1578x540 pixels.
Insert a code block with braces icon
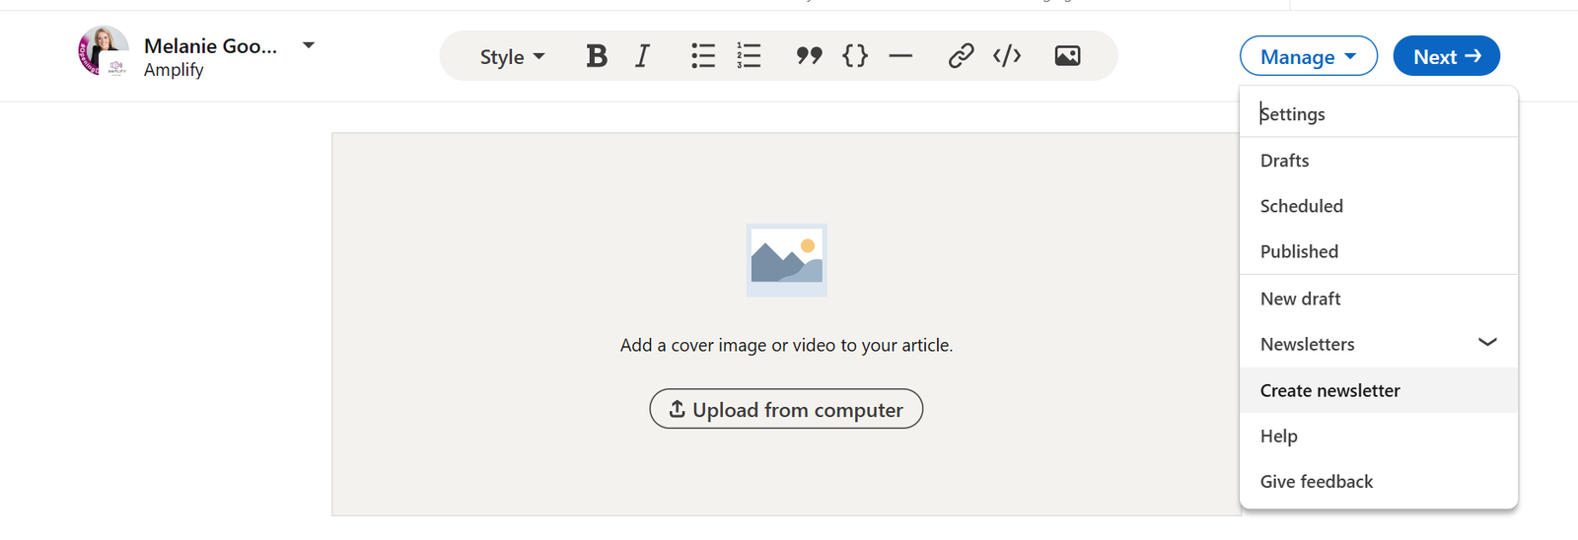point(855,56)
